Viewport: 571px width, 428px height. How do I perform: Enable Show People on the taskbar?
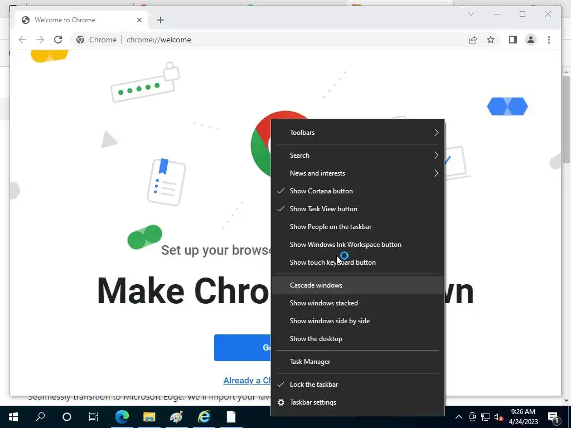pyautogui.click(x=357, y=227)
